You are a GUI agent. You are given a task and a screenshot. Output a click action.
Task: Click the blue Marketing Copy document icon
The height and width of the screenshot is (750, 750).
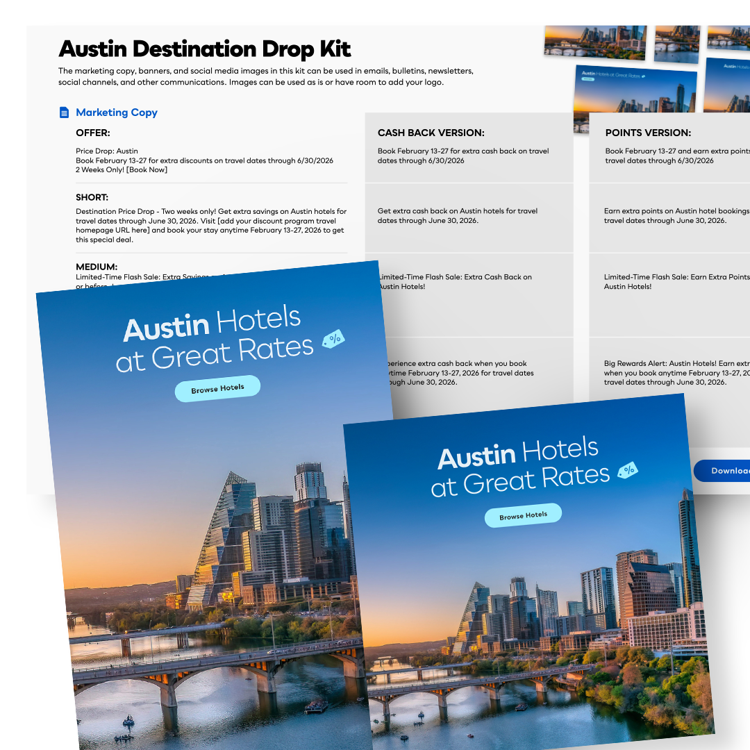[x=65, y=112]
